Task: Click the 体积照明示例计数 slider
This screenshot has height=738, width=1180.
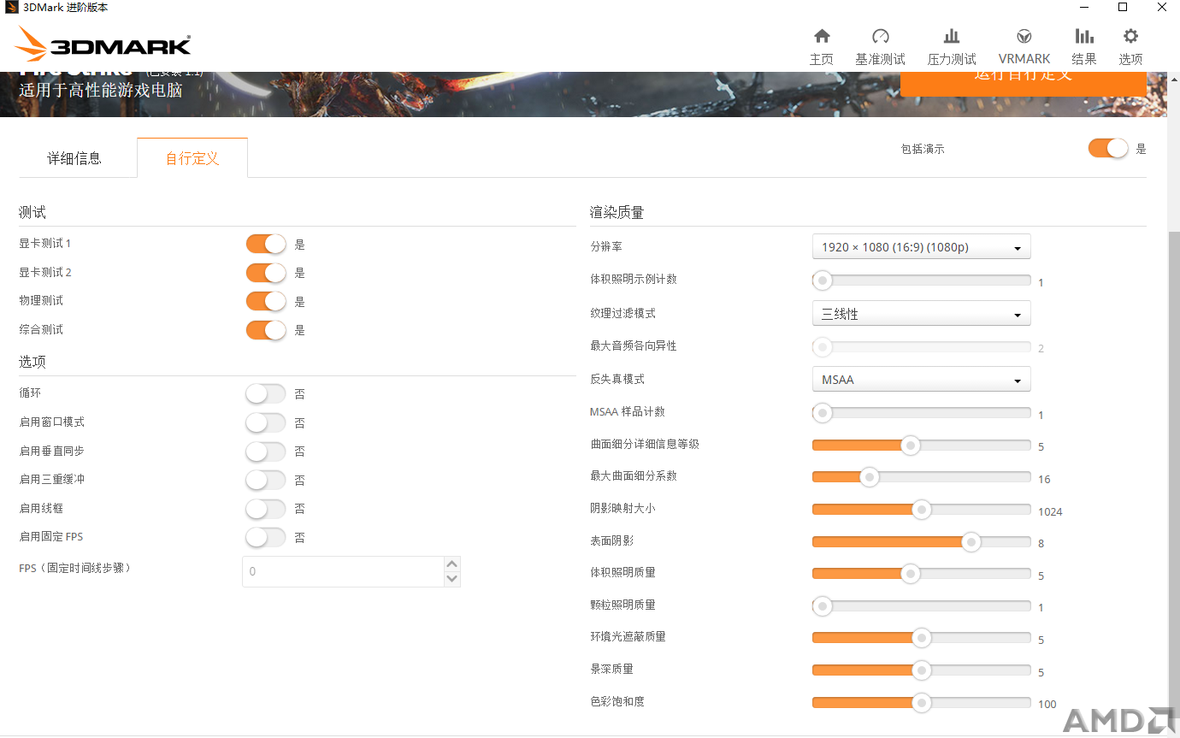Action: pyautogui.click(x=922, y=280)
